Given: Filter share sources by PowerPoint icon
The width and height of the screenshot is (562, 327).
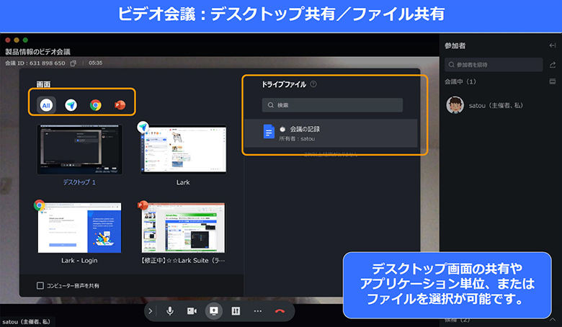Looking at the screenshot, I should (120, 105).
